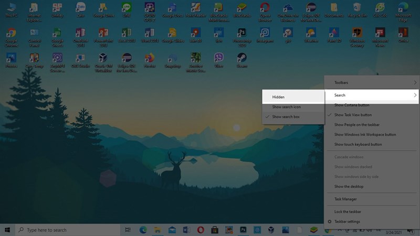Image resolution: width=420 pixels, height=236 pixels.
Task: Expand the Toolbars submenu arrow
Action: coord(415,83)
